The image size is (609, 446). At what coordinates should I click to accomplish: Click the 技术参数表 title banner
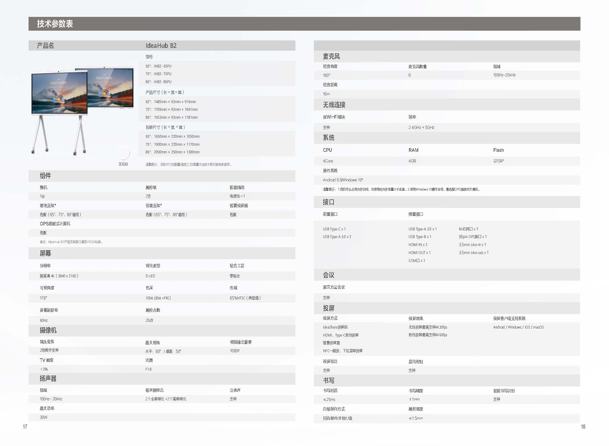(55, 24)
